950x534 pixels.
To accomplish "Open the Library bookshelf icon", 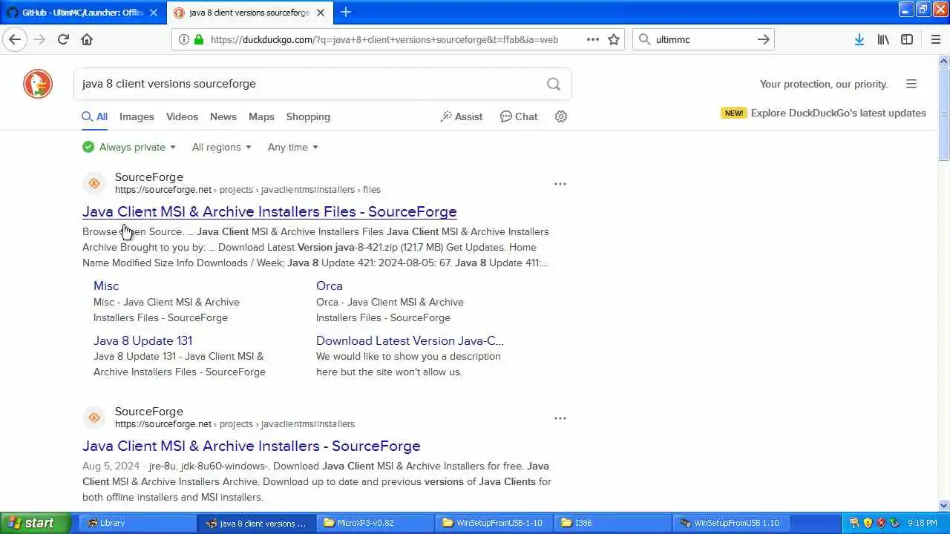I will tap(883, 39).
